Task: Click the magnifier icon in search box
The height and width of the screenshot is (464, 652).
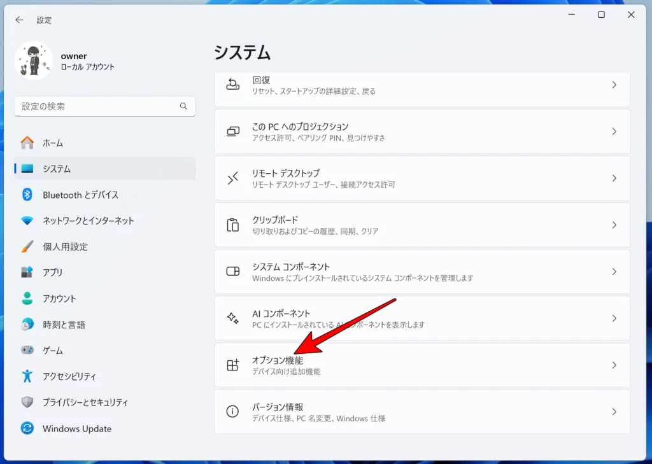Action: pos(183,106)
